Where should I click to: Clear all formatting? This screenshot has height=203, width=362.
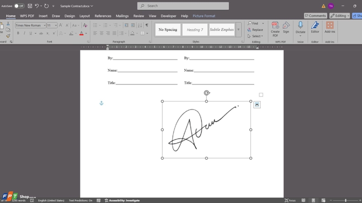click(85, 25)
